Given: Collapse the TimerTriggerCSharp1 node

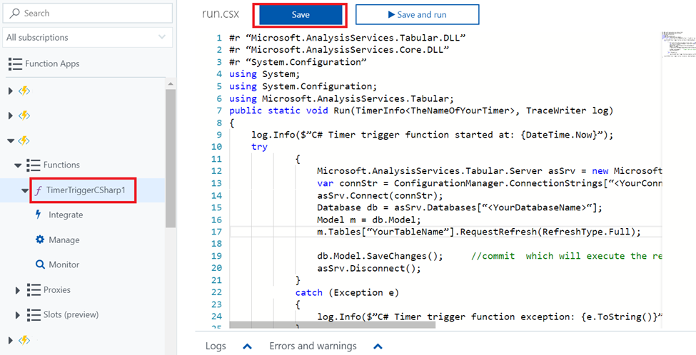Looking at the screenshot, I should (x=25, y=190).
